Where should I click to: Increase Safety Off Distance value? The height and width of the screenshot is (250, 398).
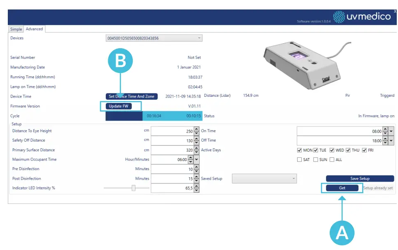[x=196, y=138]
